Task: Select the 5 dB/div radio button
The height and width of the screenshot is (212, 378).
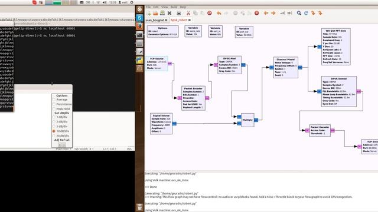Action: [x=54, y=127]
